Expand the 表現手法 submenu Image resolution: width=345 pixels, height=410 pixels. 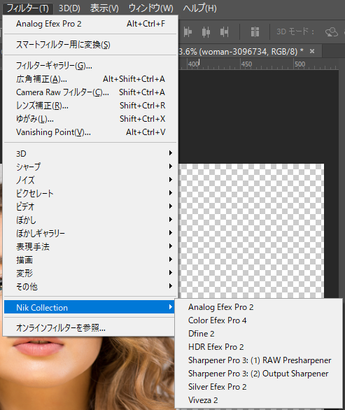[x=90, y=246]
